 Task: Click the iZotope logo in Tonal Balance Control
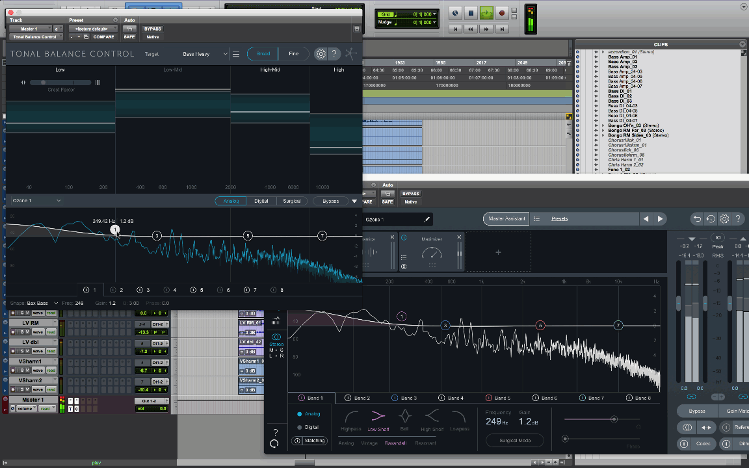pos(351,54)
